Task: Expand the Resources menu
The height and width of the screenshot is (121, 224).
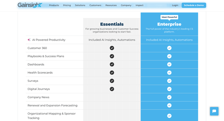Action: (111, 5)
